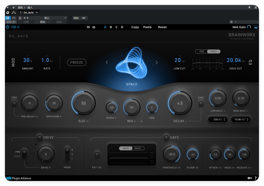The height and width of the screenshot is (186, 264).
Task: Open help with the question mark icon
Action: [x=255, y=178]
